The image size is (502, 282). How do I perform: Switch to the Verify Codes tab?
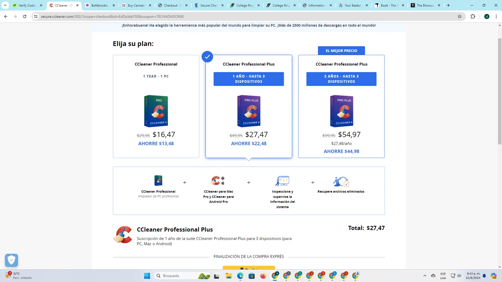pos(27,5)
